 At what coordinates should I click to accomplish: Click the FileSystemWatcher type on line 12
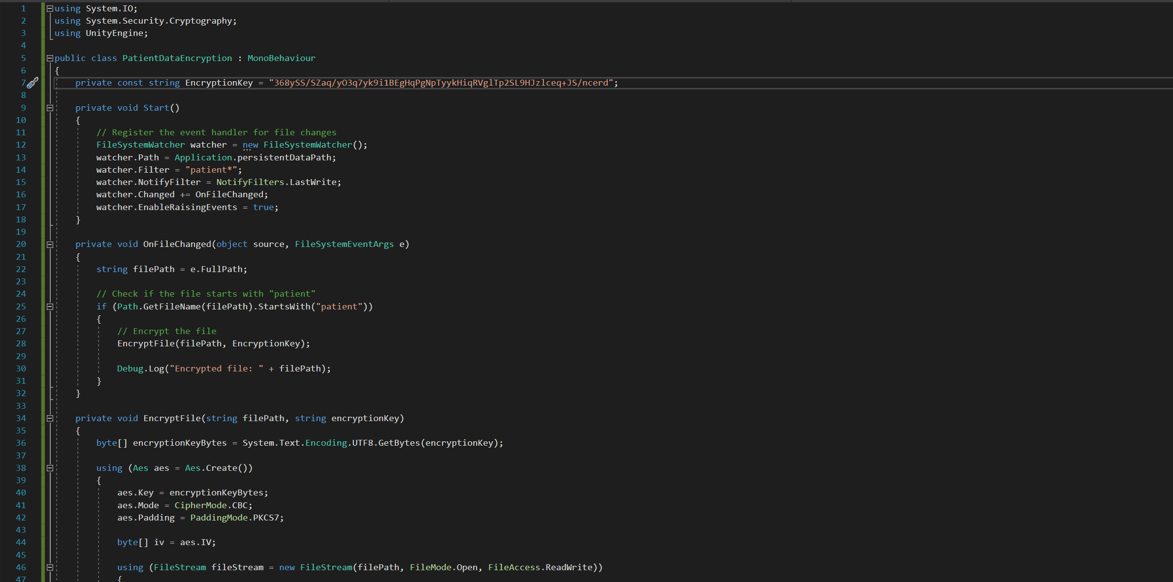click(x=140, y=145)
